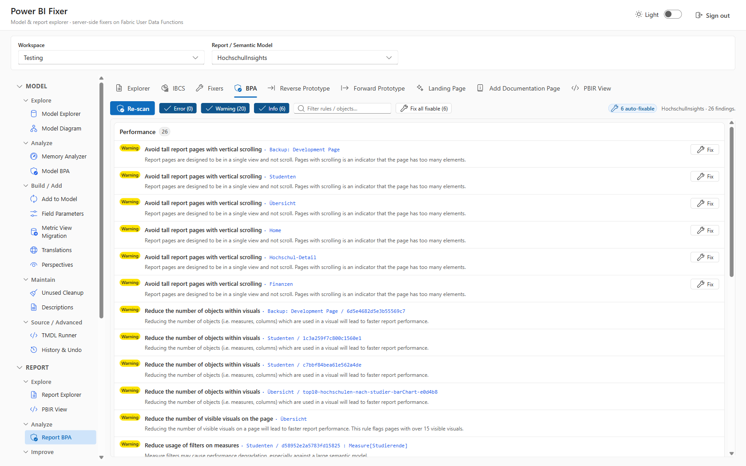Click Descriptions document icon
The height and width of the screenshot is (466, 746).
34,307
